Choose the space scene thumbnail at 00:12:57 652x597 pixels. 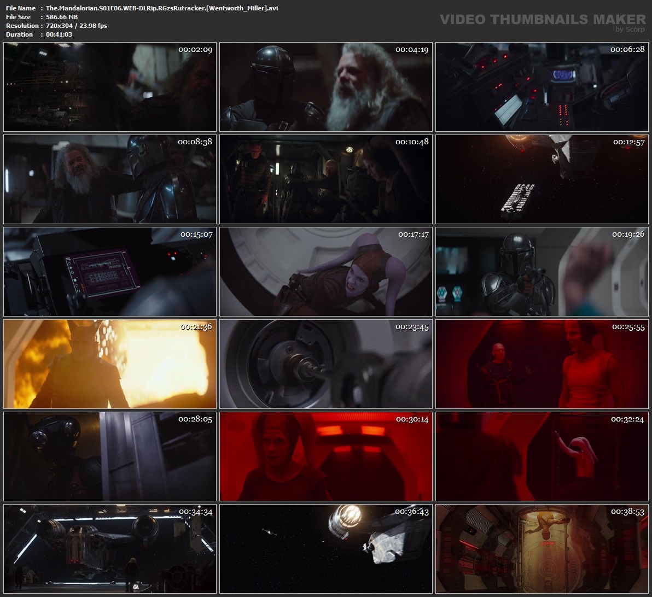click(542, 179)
